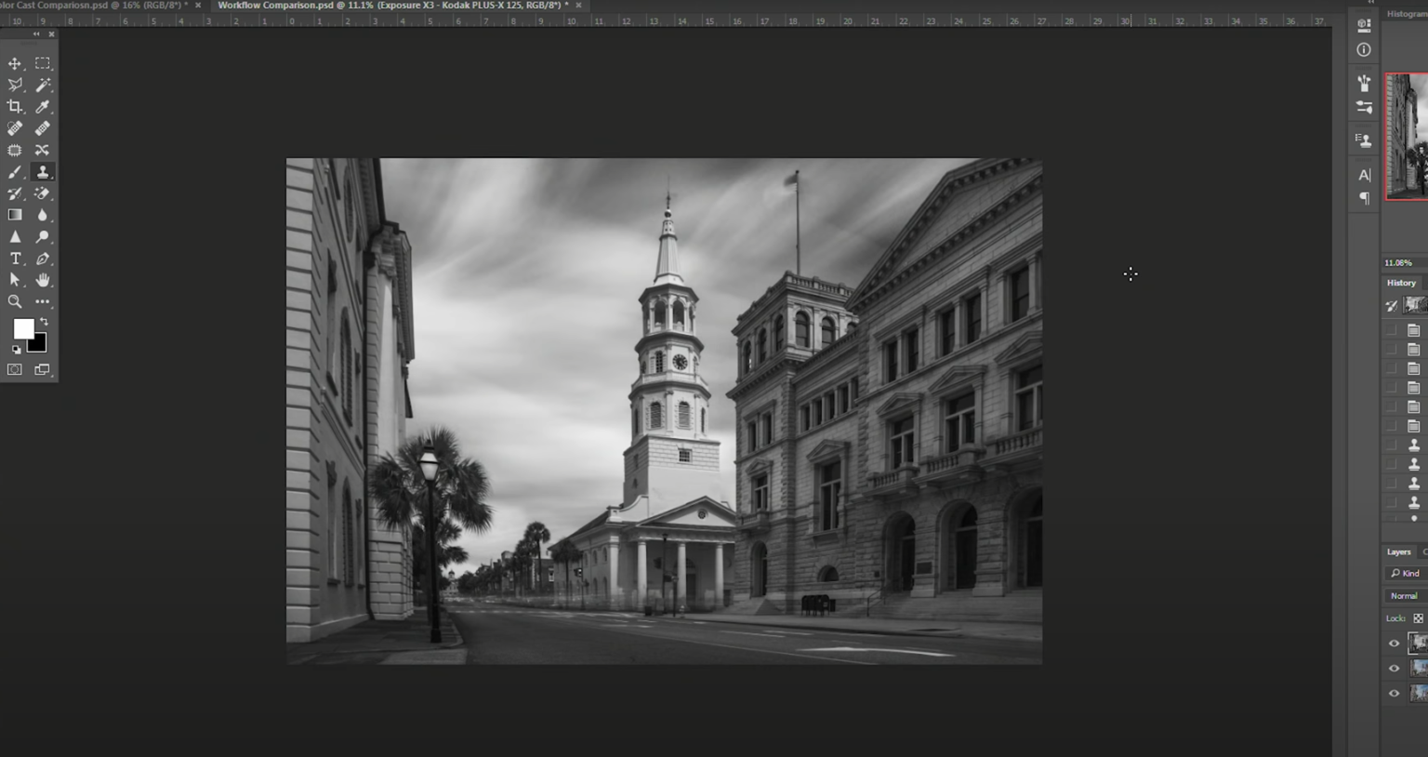Click the ellipsis to edit the toolbar
This screenshot has height=757, width=1428.
[x=42, y=301]
